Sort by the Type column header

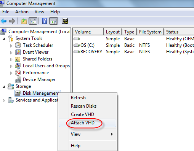tap(129, 32)
